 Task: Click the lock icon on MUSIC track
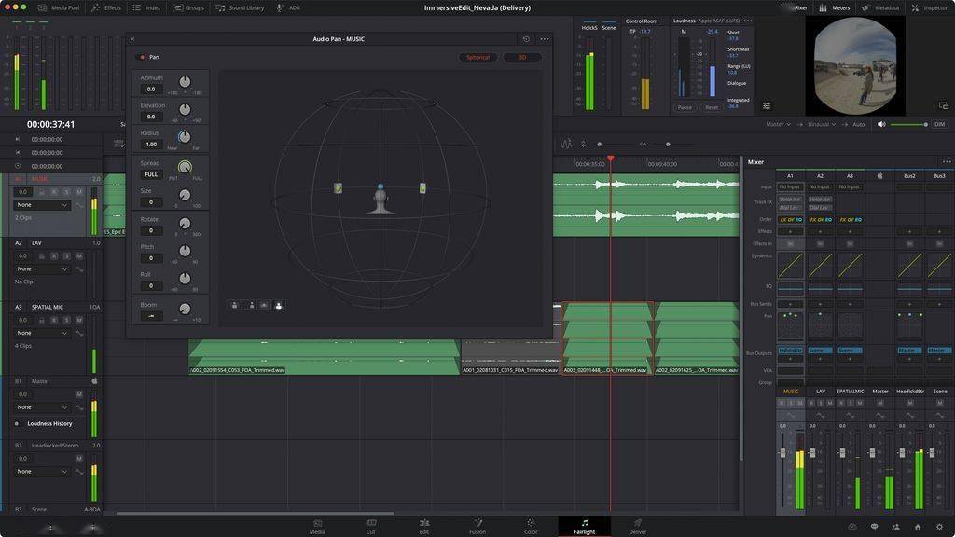coord(41,192)
